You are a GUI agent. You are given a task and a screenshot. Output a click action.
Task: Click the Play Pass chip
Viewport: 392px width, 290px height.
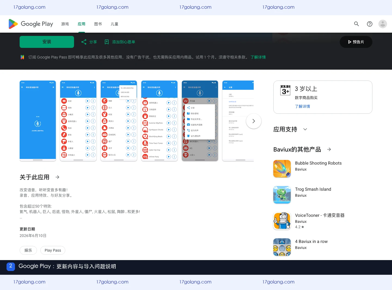click(x=53, y=250)
